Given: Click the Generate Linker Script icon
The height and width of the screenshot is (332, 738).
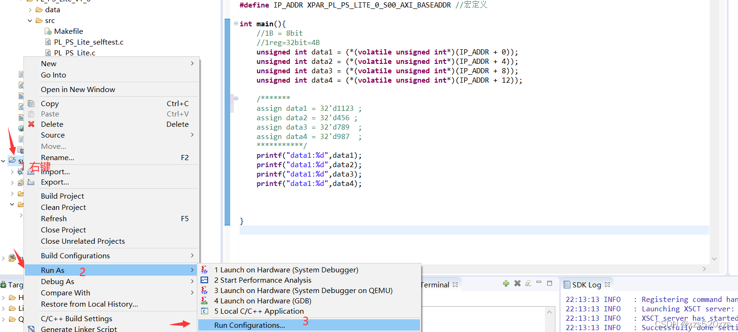Looking at the screenshot, I should (x=31, y=329).
